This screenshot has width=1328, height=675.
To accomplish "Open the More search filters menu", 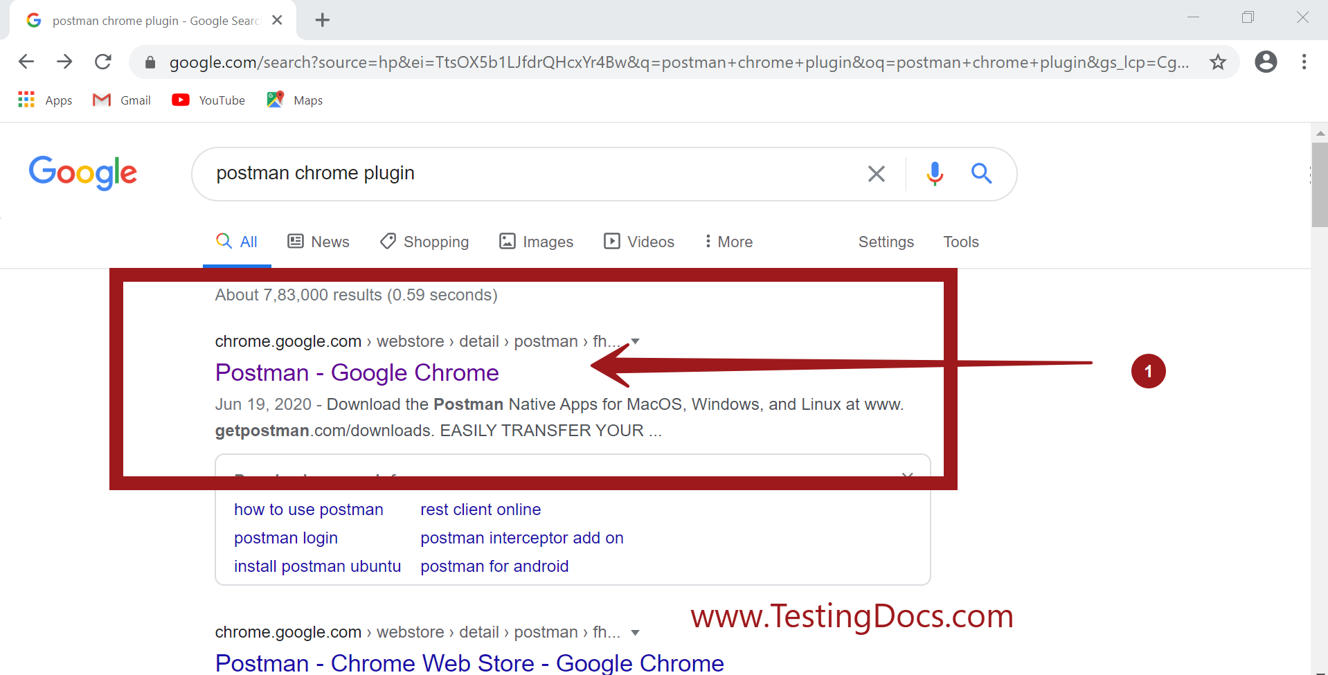I will tap(728, 242).
